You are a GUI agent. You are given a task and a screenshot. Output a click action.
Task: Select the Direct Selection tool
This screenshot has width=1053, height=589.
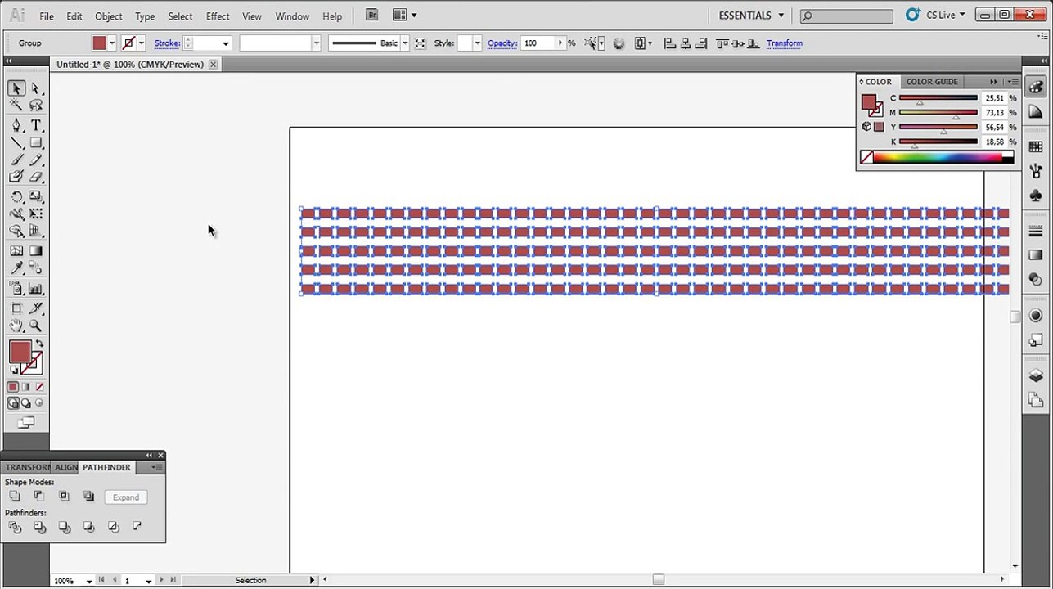pos(36,88)
